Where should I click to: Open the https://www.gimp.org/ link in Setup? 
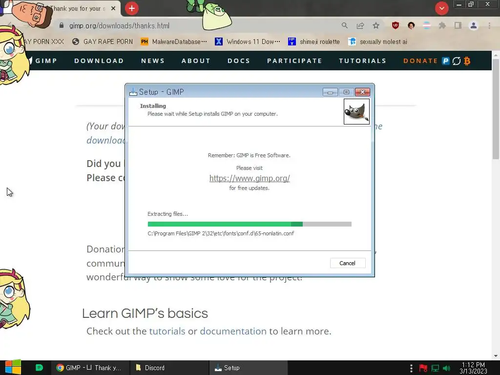(x=250, y=178)
